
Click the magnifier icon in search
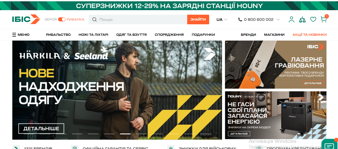pos(94,19)
